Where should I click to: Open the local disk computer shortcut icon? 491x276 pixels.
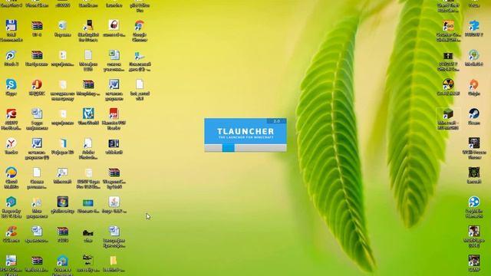pos(140,55)
